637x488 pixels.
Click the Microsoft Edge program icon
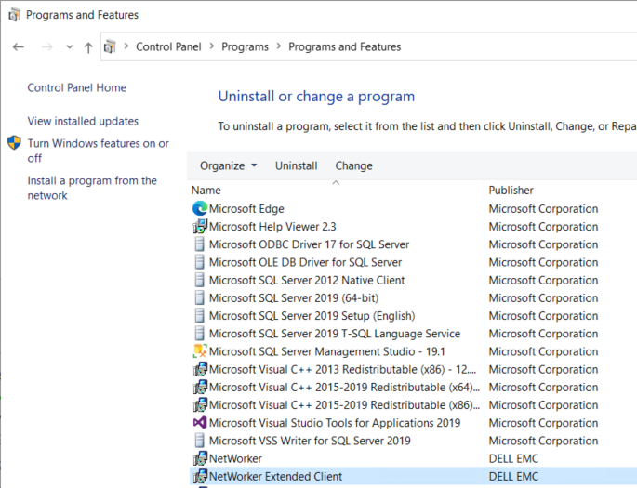[199, 209]
